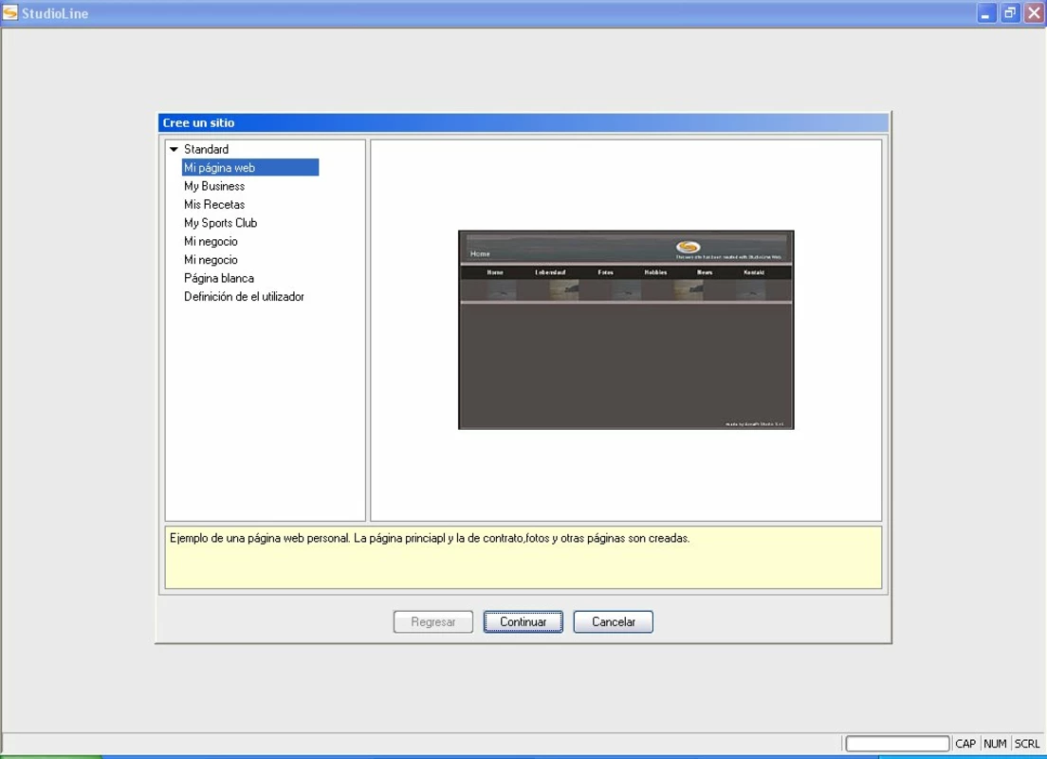This screenshot has width=1047, height=759.
Task: Select Definición de el utilizador option
Action: (x=244, y=297)
